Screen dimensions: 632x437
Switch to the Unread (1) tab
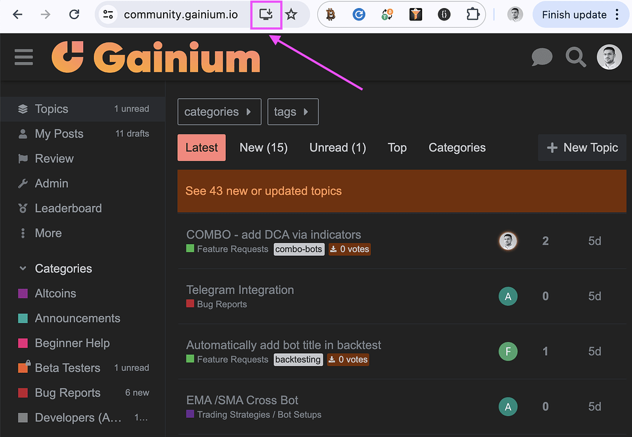337,147
